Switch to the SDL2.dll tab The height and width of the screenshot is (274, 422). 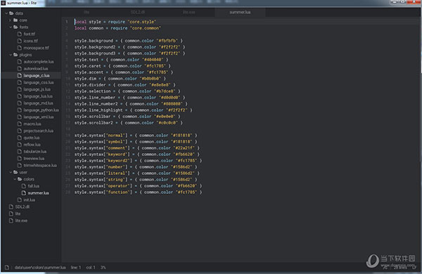(x=138, y=13)
